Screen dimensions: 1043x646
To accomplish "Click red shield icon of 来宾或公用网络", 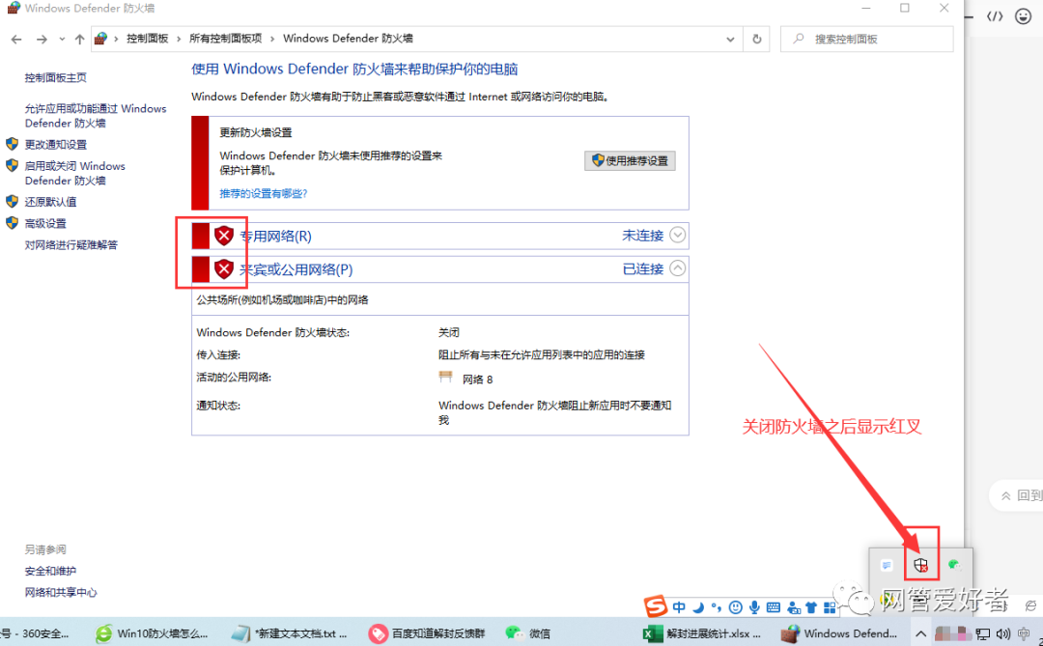I will pyautogui.click(x=224, y=268).
